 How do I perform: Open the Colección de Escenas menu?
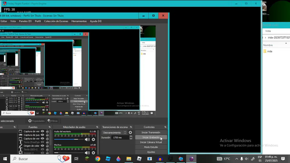point(56,21)
